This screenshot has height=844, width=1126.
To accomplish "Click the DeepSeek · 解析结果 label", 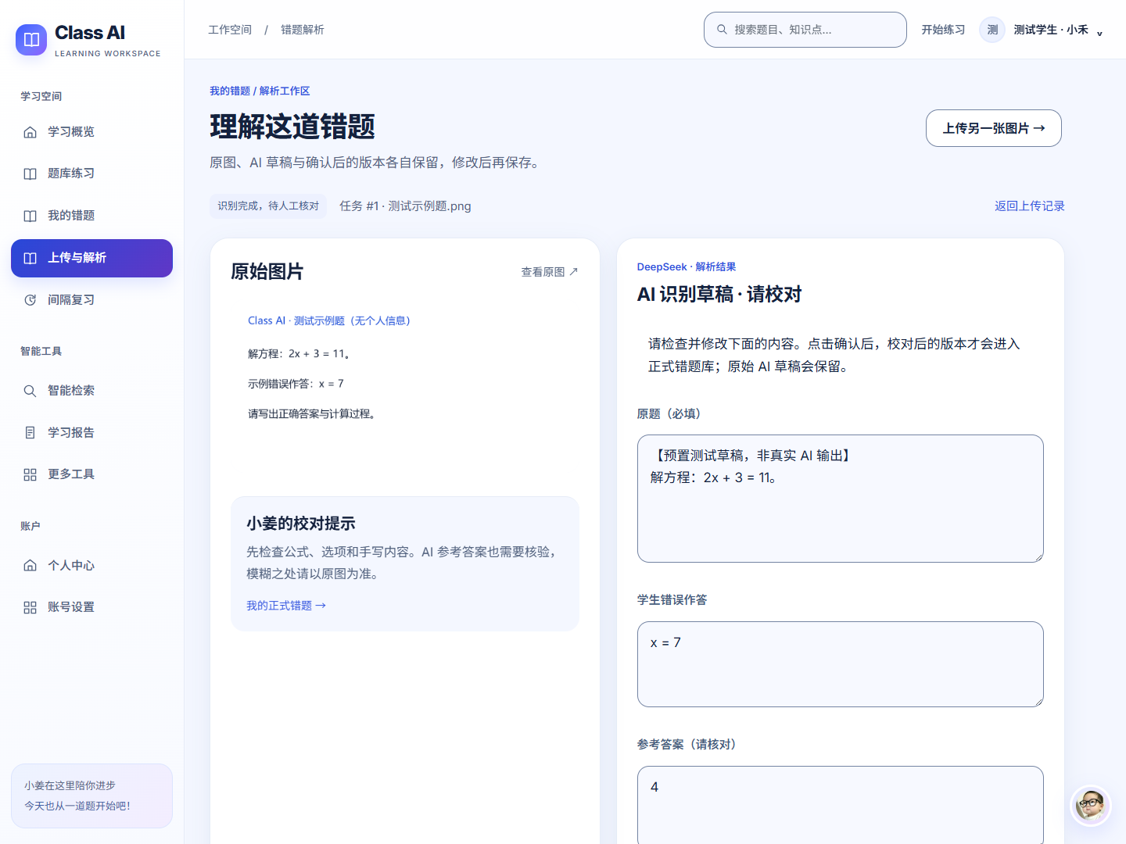I will coord(687,267).
